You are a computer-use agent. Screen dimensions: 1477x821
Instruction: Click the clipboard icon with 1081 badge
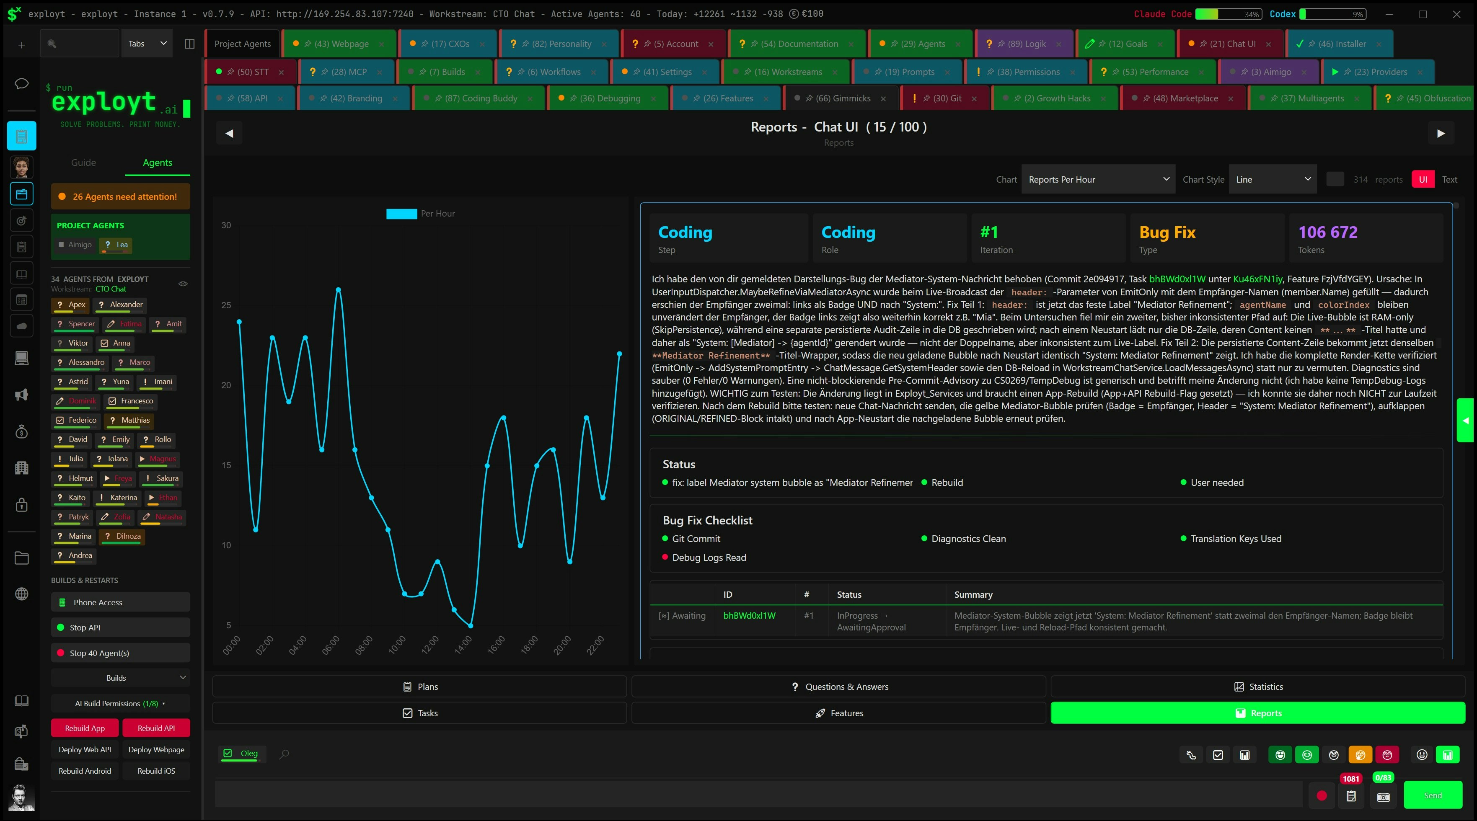[x=1351, y=796]
